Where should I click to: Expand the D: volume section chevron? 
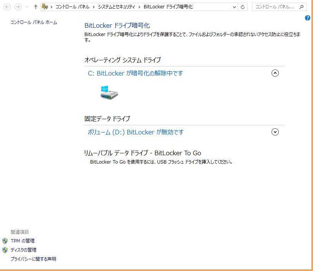275,132
